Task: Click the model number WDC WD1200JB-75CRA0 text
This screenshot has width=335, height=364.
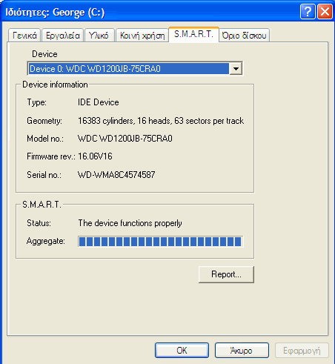Action: pos(125,139)
